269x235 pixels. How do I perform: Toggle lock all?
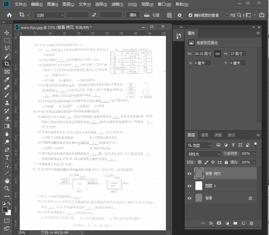pos(226,162)
